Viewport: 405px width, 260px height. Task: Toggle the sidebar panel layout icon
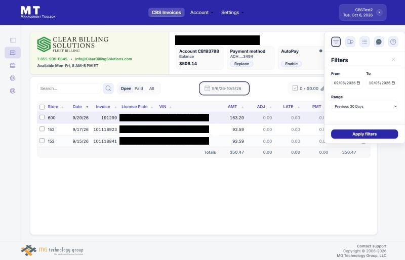(13, 40)
